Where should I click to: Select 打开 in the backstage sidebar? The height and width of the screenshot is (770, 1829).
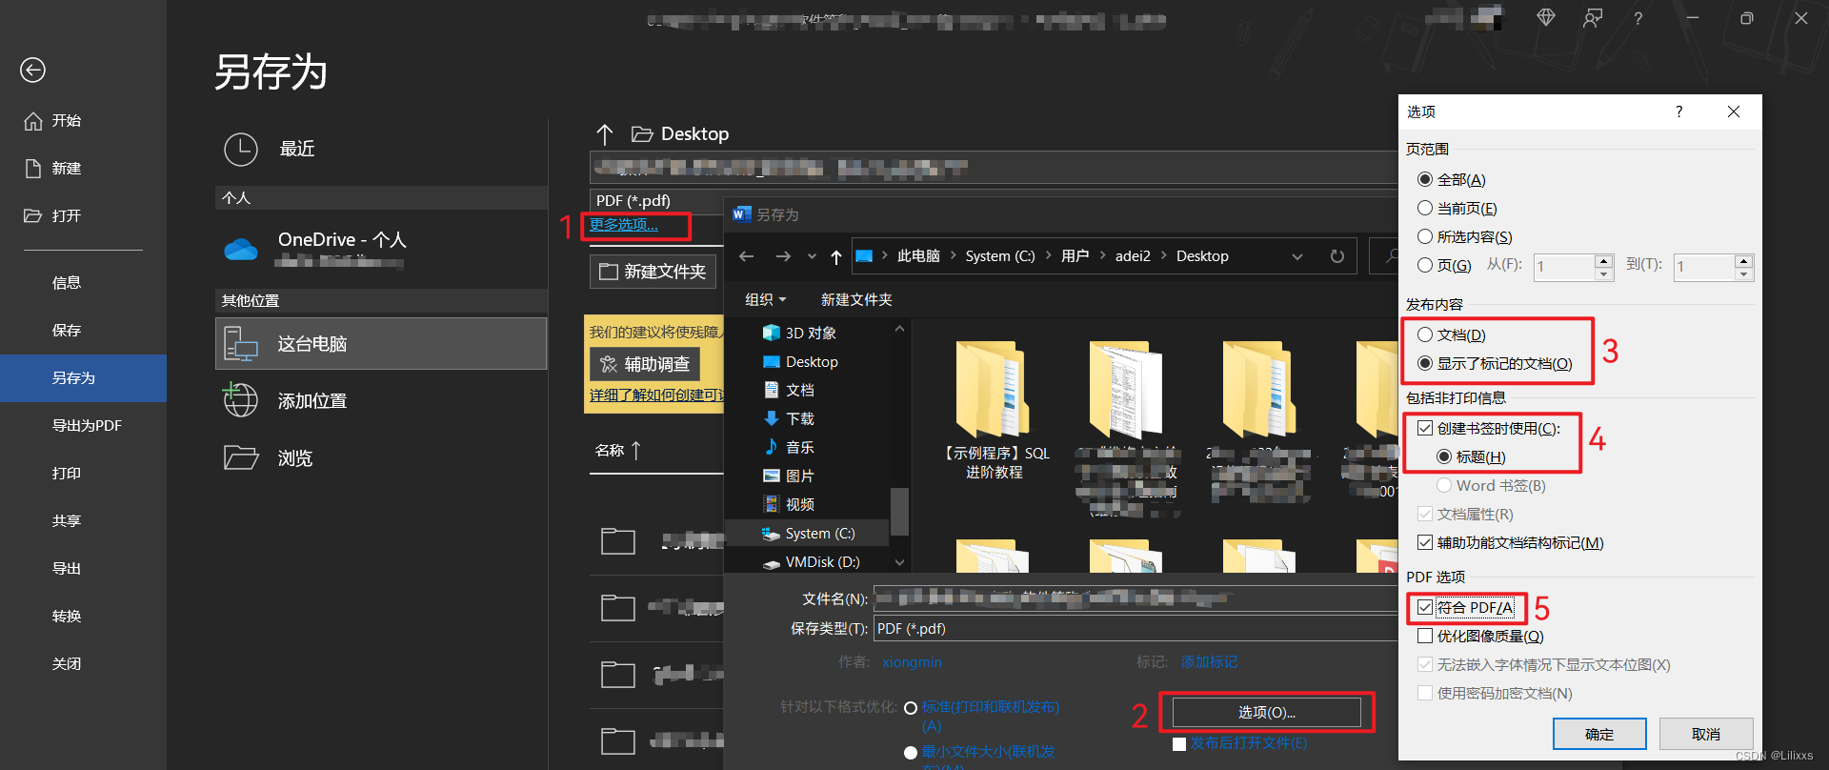[53, 216]
